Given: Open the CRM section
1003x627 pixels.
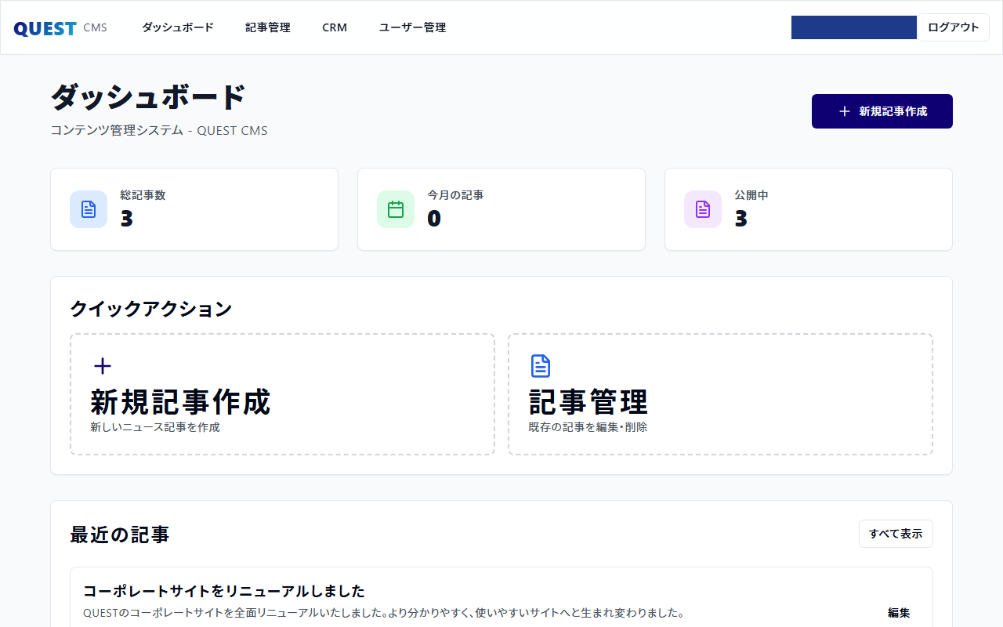Looking at the screenshot, I should point(335,27).
